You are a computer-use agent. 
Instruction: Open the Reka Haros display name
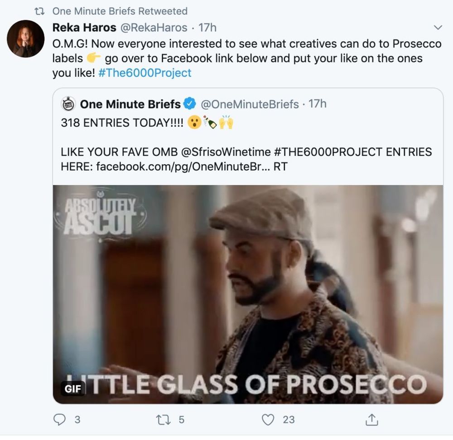click(x=84, y=28)
